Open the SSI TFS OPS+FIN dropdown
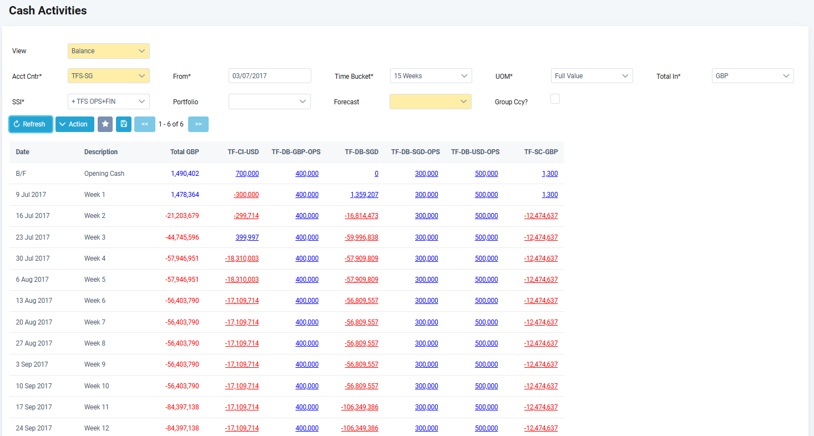 click(109, 102)
